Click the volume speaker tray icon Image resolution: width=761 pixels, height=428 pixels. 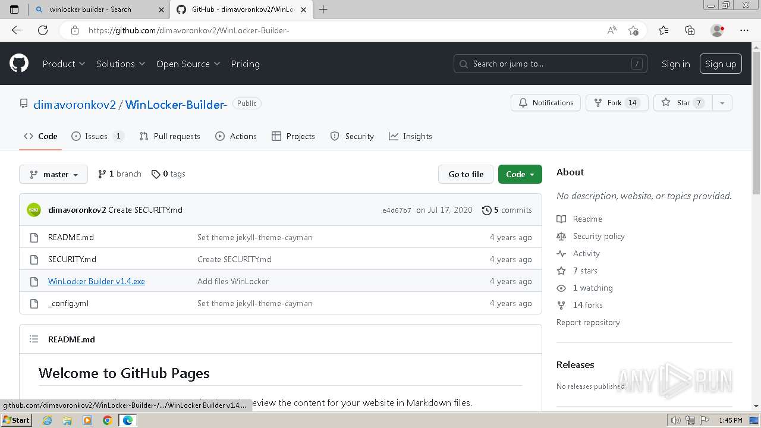point(675,420)
